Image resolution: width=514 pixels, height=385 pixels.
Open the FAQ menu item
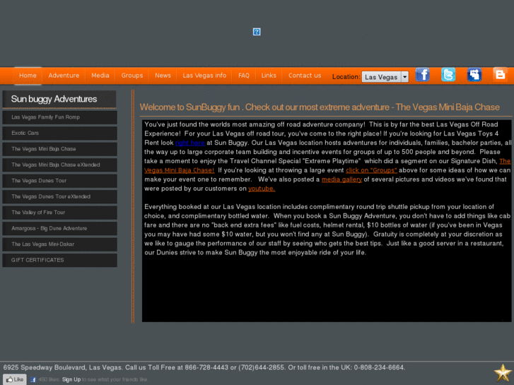tap(244, 76)
